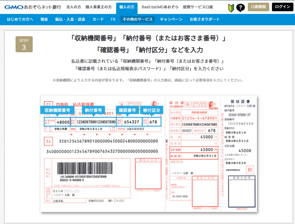
Task: Click the ログイン button
Action: (x=282, y=7)
